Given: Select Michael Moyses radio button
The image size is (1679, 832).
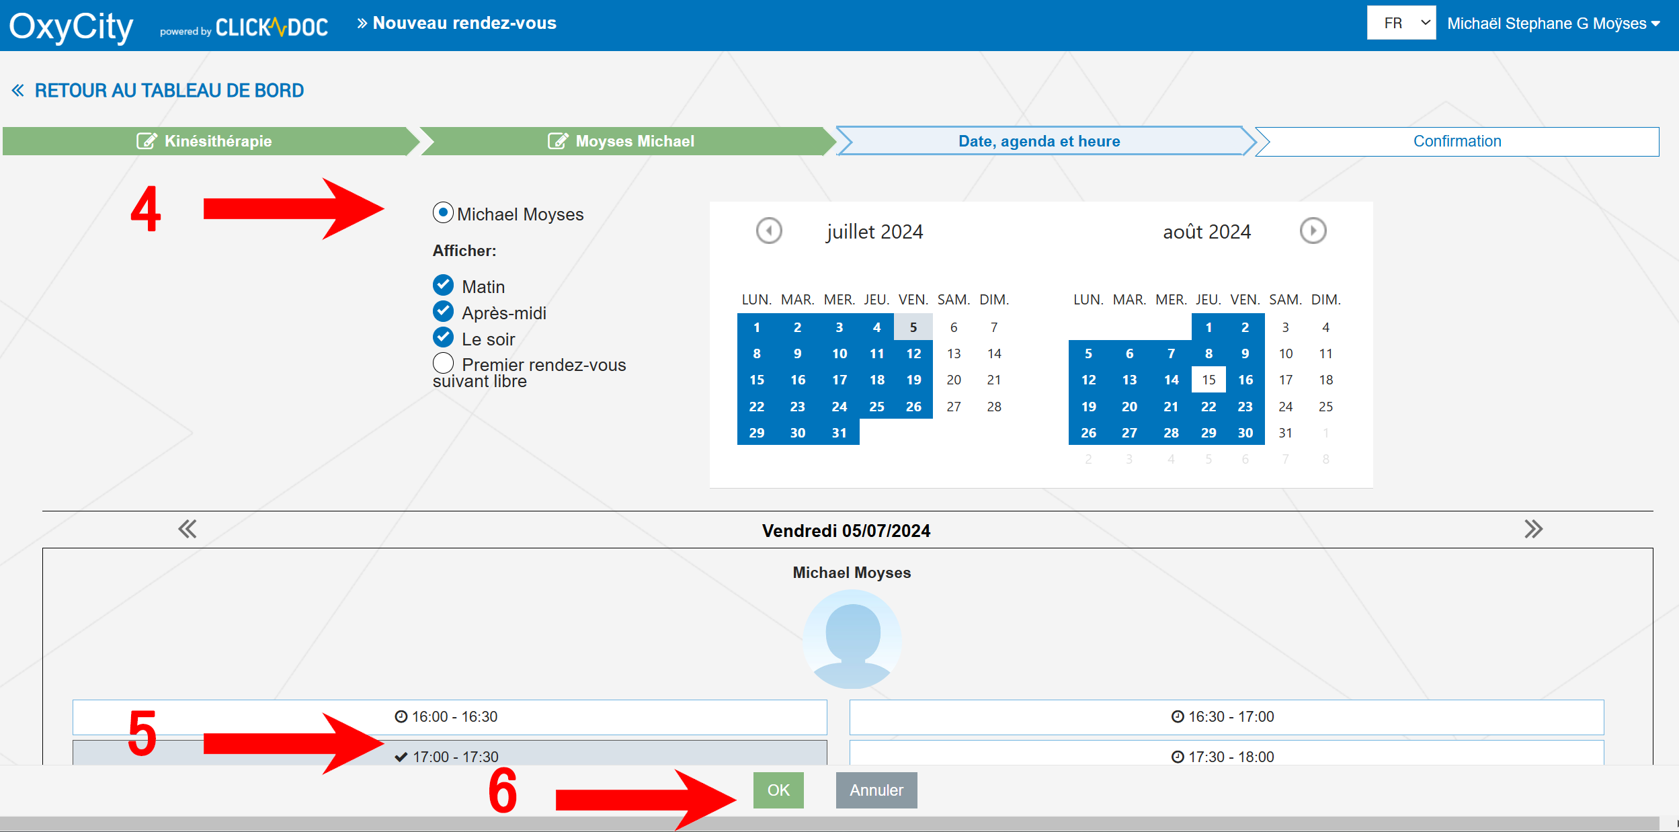Looking at the screenshot, I should pyautogui.click(x=443, y=213).
